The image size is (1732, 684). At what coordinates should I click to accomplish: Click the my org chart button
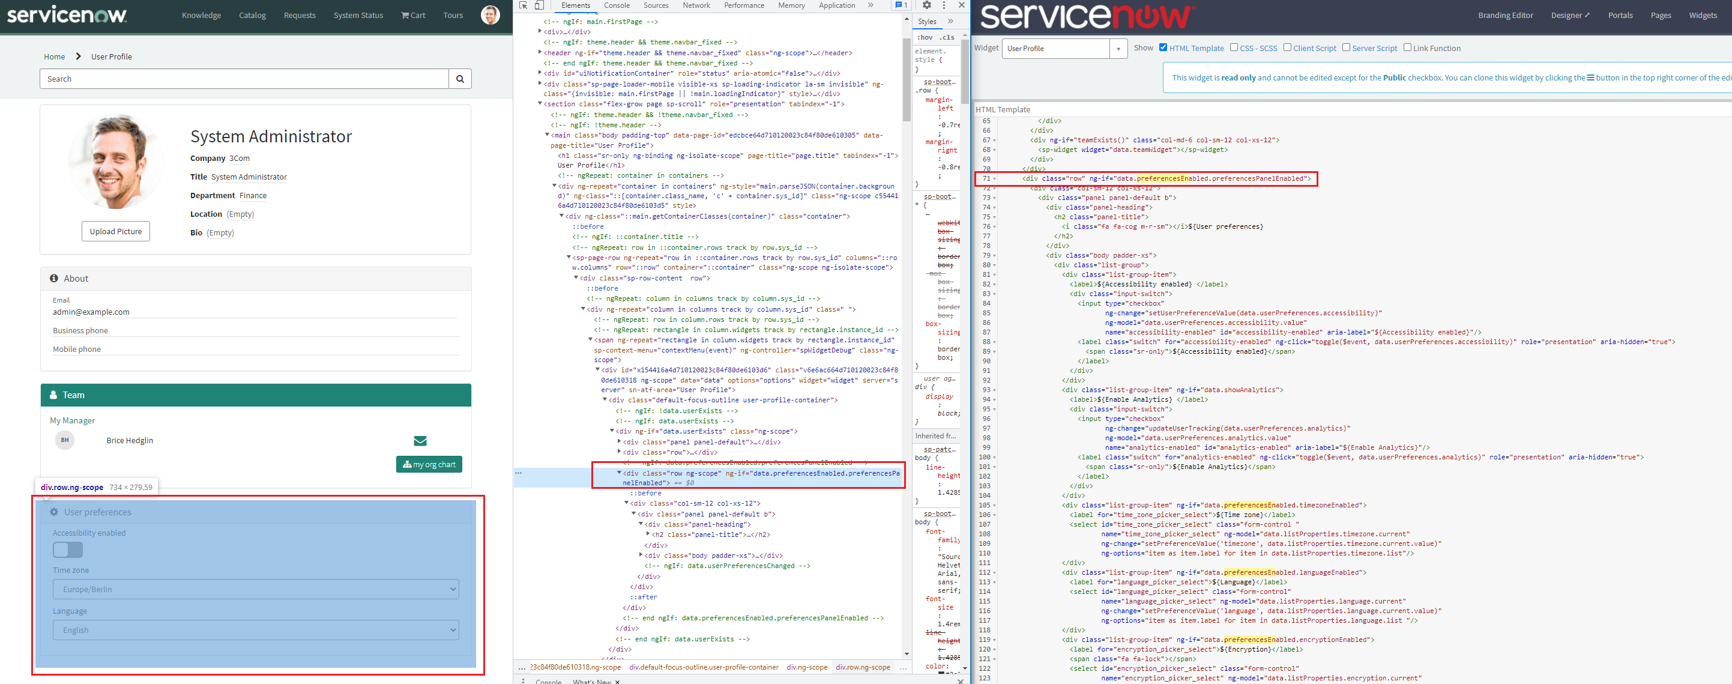click(x=429, y=464)
